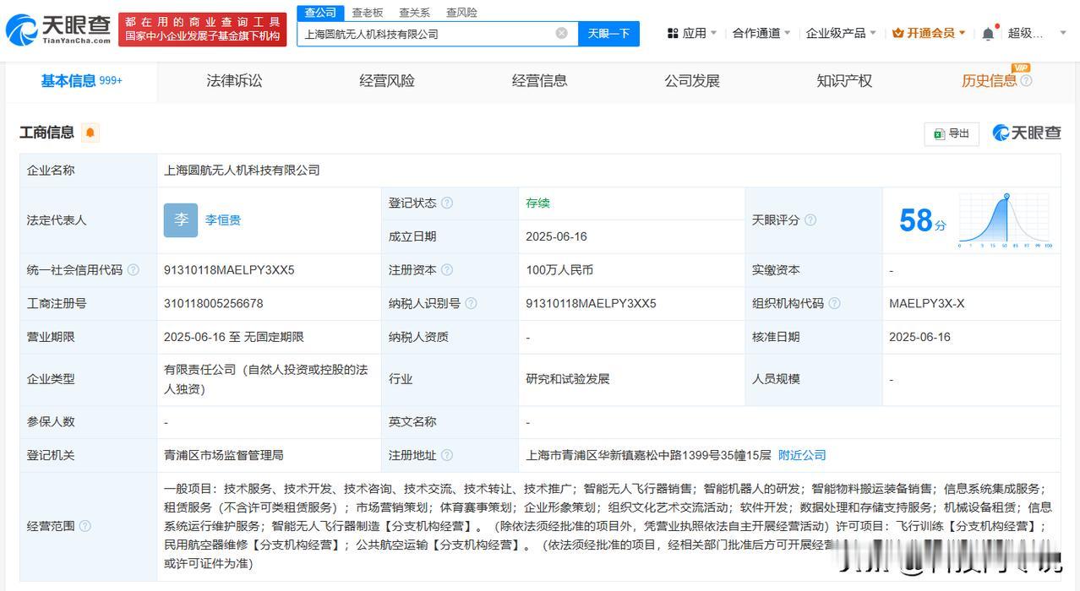Open the notification bell icon
1080x591 pixels.
pyautogui.click(x=988, y=33)
